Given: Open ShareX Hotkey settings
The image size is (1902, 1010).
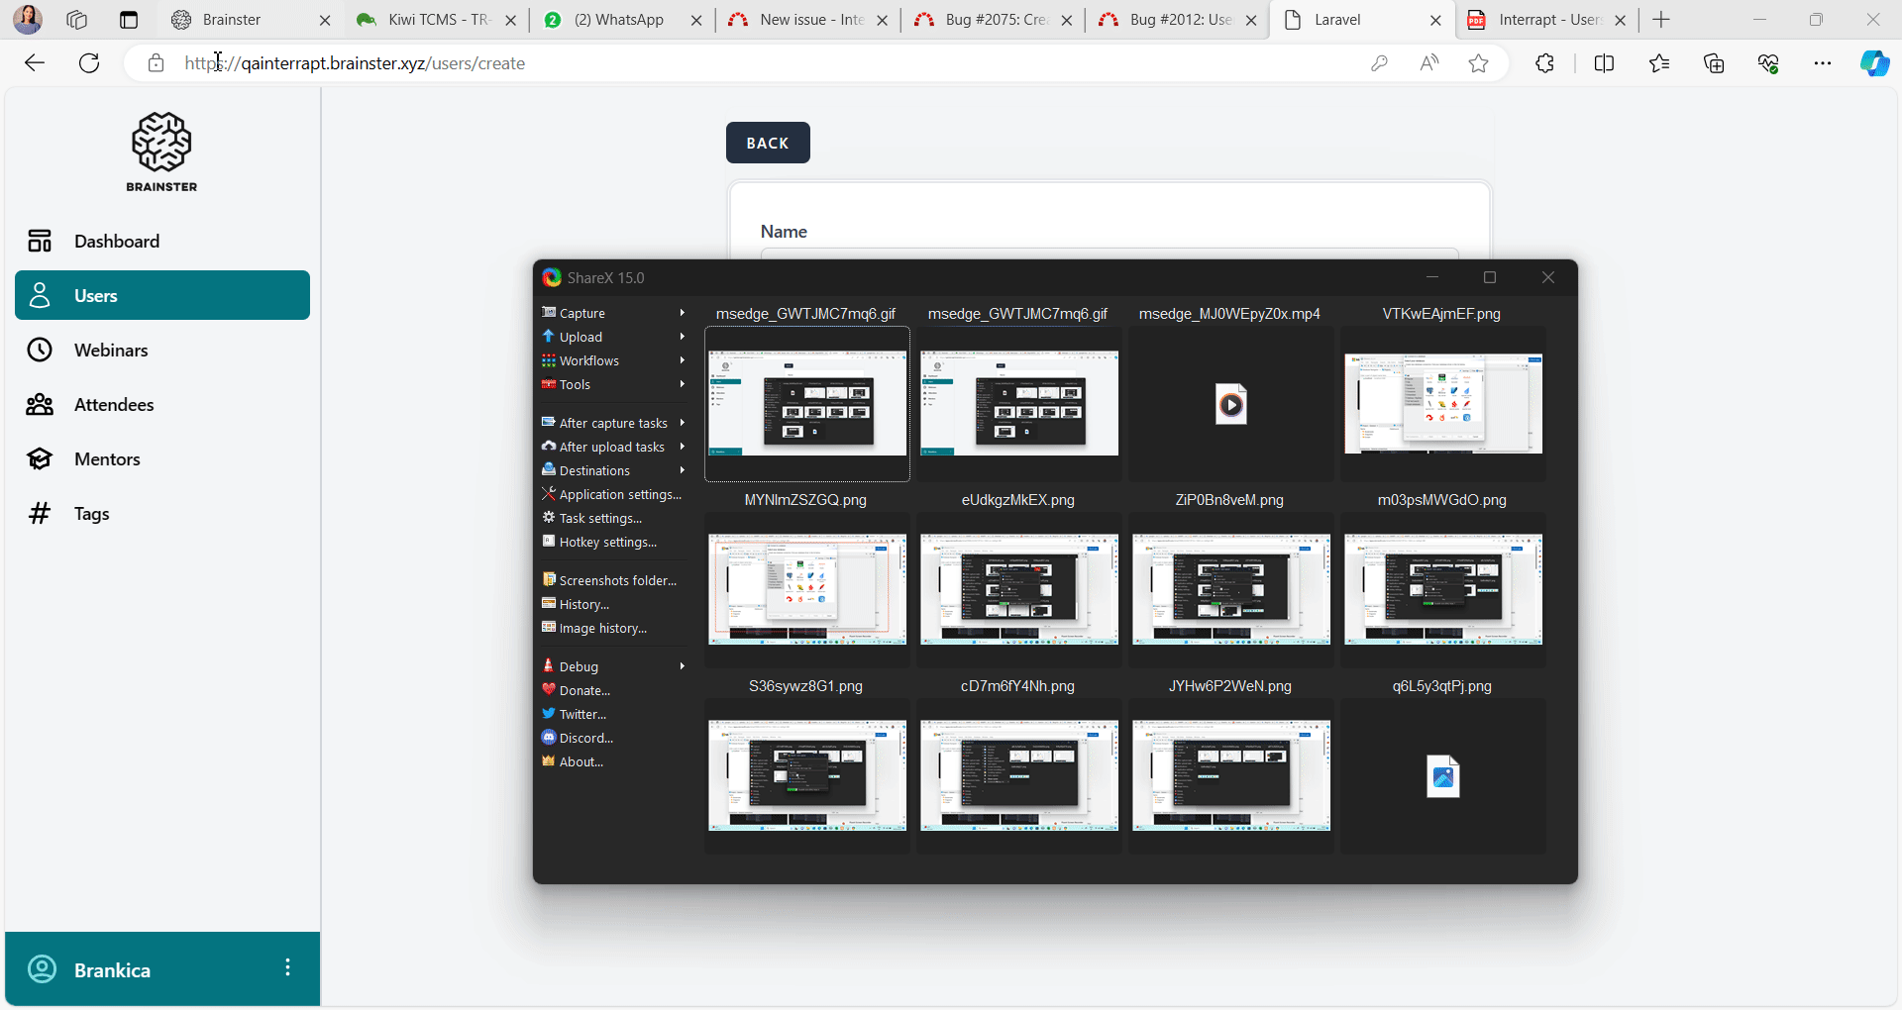Looking at the screenshot, I should (607, 542).
